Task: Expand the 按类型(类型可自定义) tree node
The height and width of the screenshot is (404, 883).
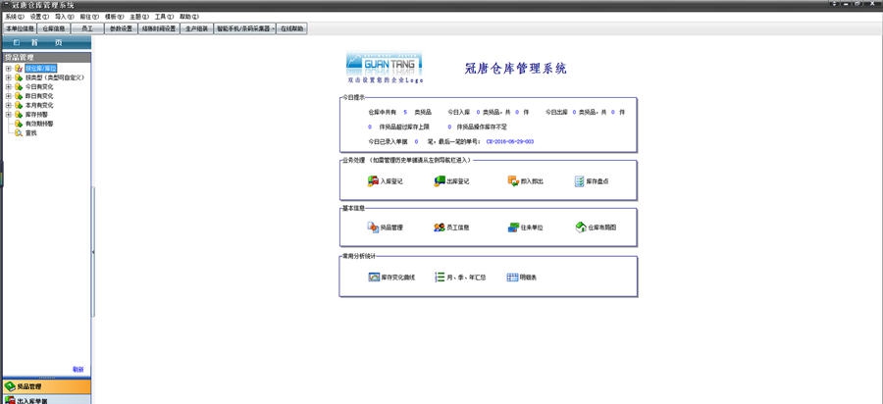Action: click(9, 77)
